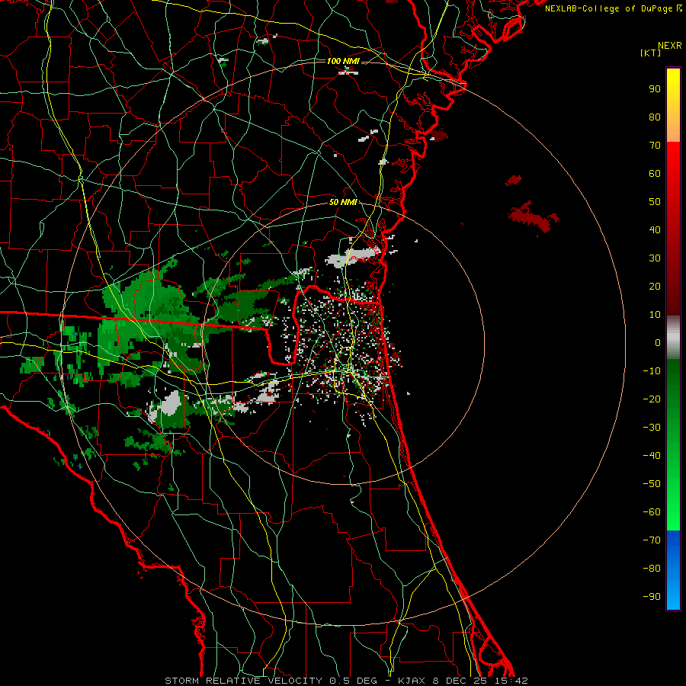Click the 20 value on the velocity scale
This screenshot has height=686, width=686.
[655, 287]
